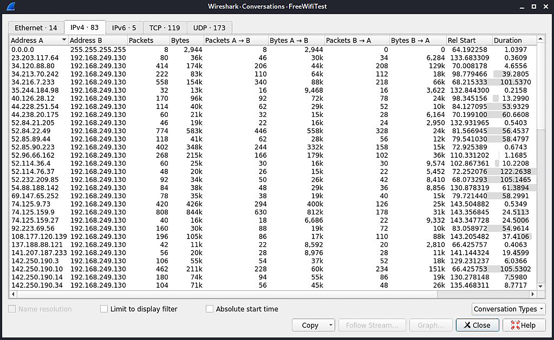The image size is (554, 340).
Task: Minimize the Wireshark Conversations window
Action: (x=522, y=6)
